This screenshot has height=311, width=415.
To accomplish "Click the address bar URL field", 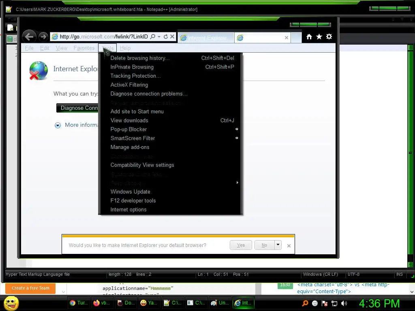I will coord(104,36).
